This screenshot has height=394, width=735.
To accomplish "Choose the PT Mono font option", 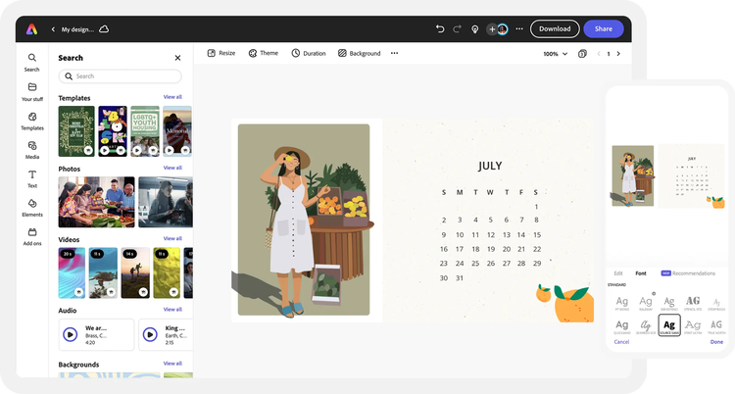I will pyautogui.click(x=622, y=303).
